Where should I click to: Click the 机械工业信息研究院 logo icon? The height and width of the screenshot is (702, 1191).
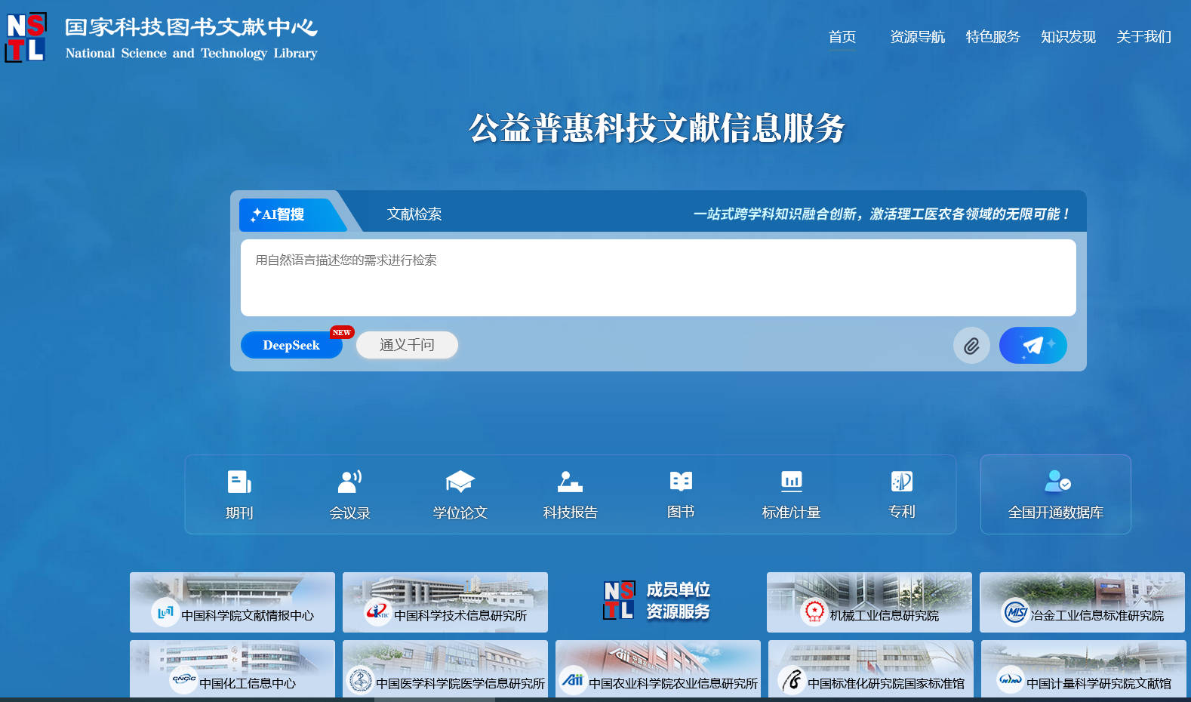(814, 611)
